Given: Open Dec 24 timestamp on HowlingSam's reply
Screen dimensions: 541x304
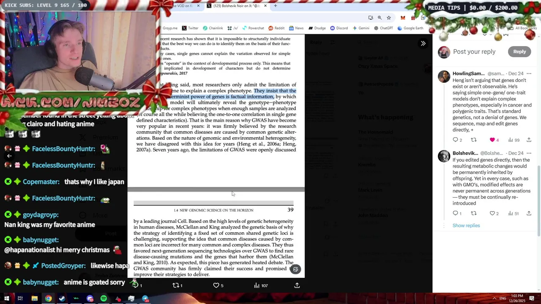Looking at the screenshot, I should click(516, 73).
